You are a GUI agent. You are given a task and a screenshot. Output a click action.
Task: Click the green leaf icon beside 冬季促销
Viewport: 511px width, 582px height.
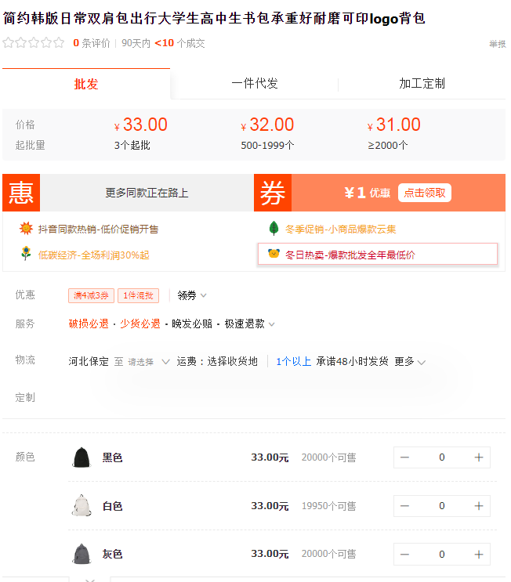274,228
